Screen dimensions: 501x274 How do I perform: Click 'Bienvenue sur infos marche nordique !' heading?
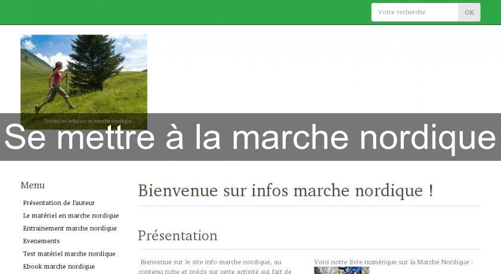click(286, 191)
